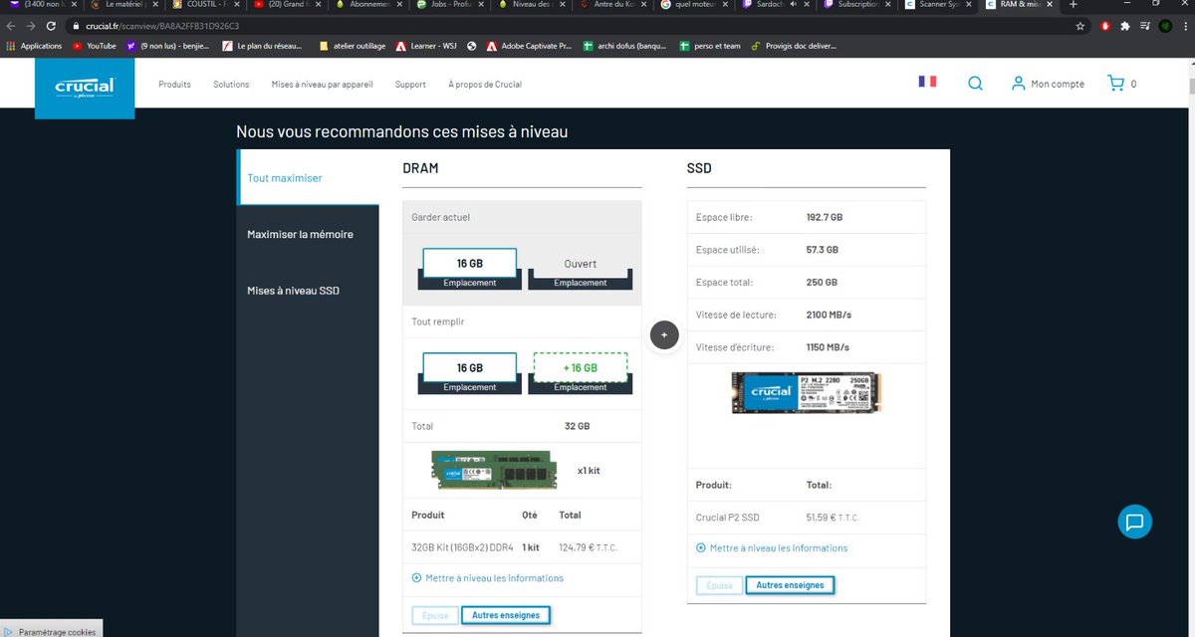This screenshot has width=1195, height=637.
Task: Click the Crucial P2 SSD image
Action: click(807, 393)
